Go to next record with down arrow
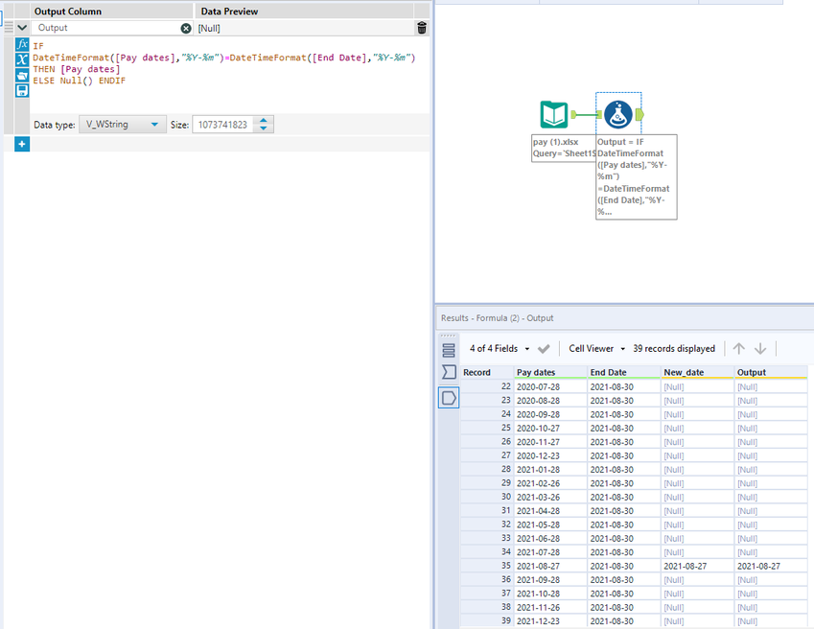The width and height of the screenshot is (814, 629). (760, 349)
